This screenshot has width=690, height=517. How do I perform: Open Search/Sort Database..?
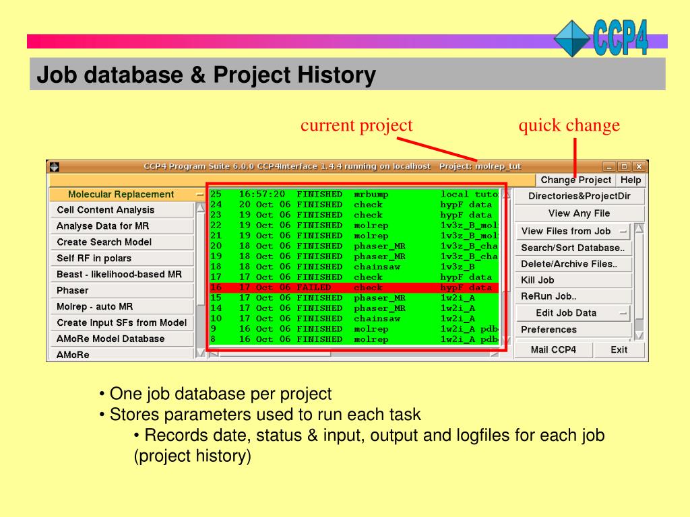573,248
